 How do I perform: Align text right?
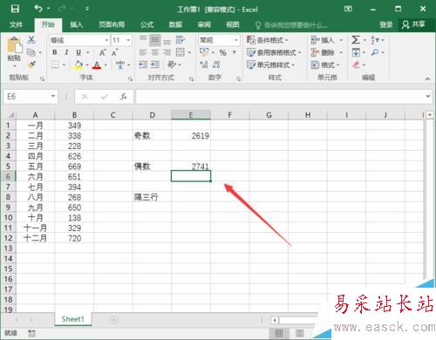pos(167,52)
